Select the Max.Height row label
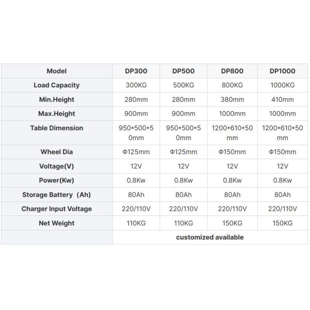Image resolution: width=310 pixels, height=310 pixels. (x=56, y=114)
